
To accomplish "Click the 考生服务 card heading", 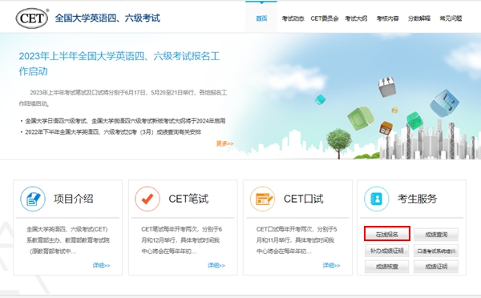I will coord(417,199).
